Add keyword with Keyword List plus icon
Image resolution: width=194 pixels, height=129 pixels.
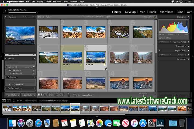point(160,50)
